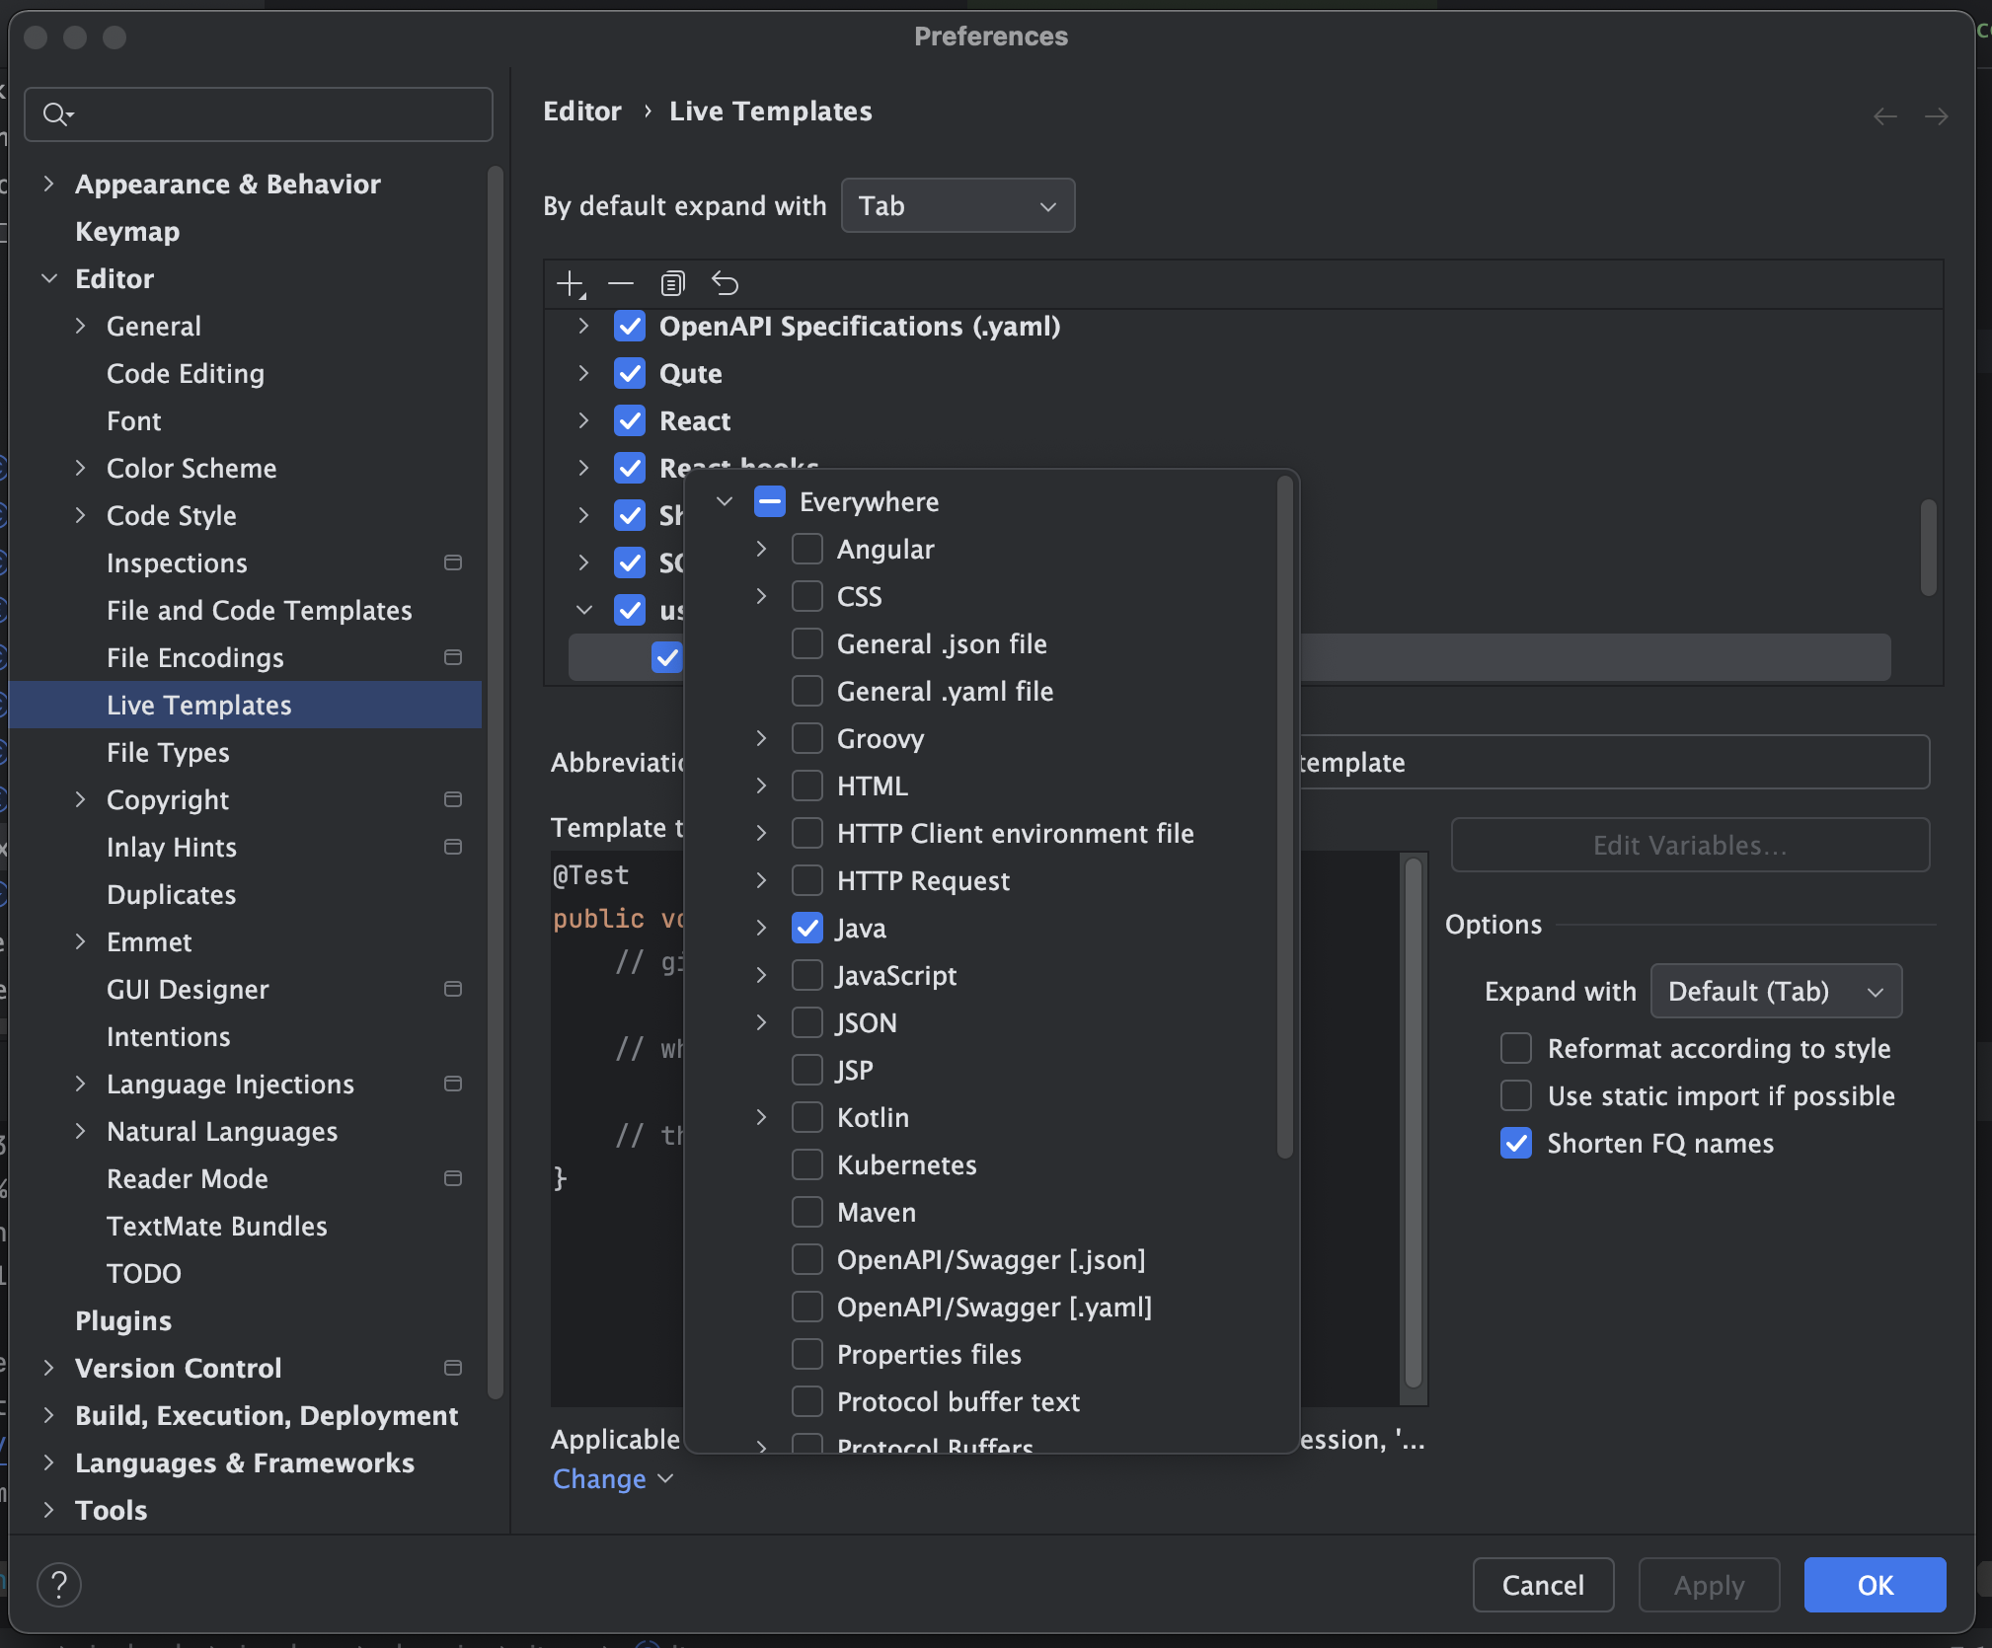Click the Change applicable contexts link
1992x1648 pixels.
(599, 1478)
